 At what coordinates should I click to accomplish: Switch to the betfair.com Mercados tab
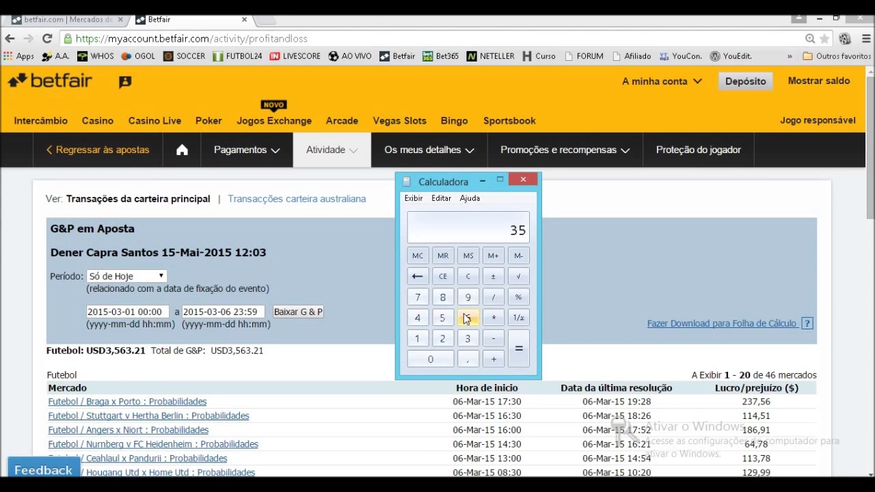(x=67, y=20)
